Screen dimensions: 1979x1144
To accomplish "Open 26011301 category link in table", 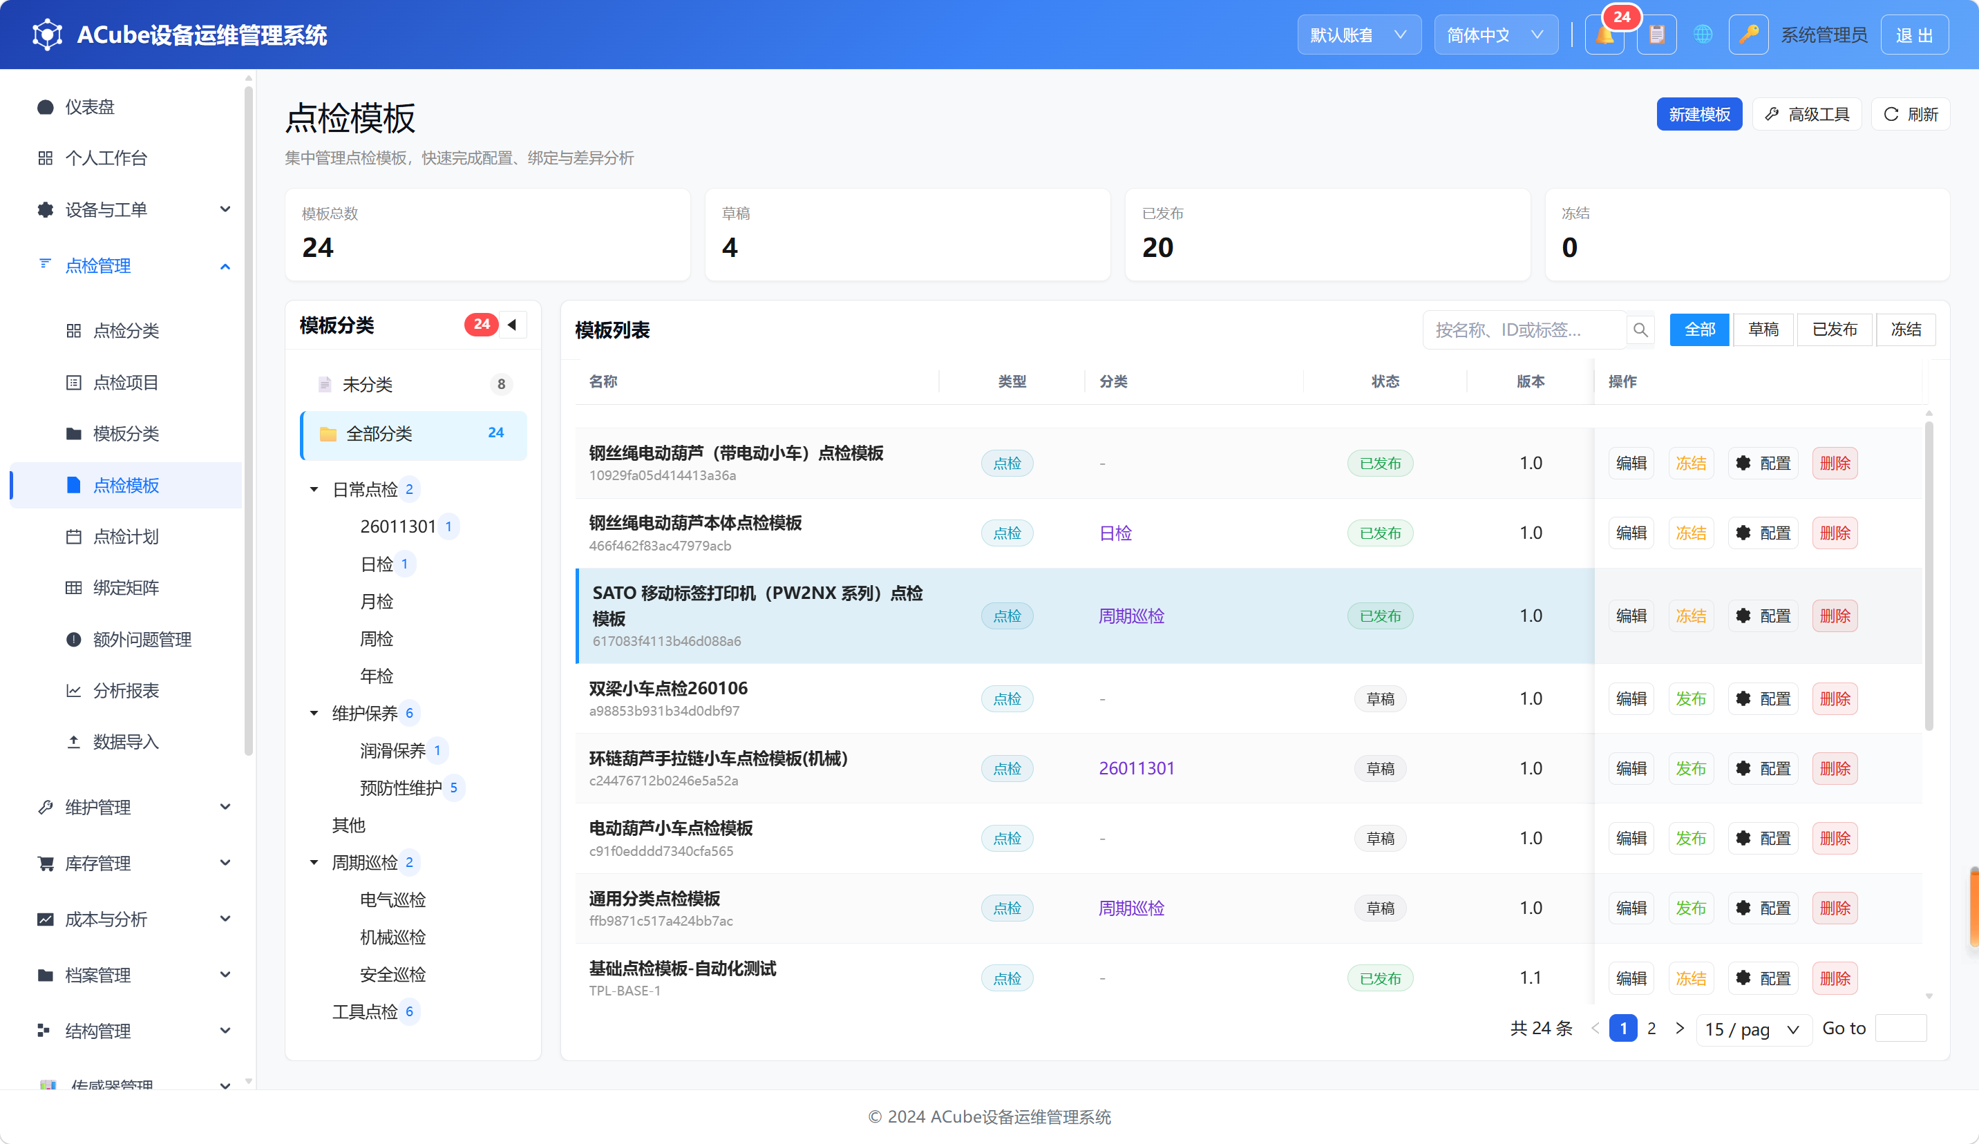I will pyautogui.click(x=1137, y=769).
